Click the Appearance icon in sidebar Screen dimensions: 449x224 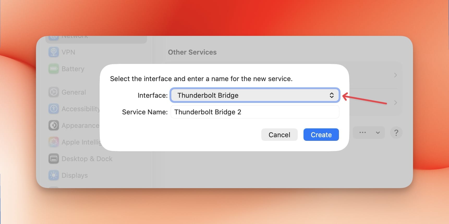(54, 126)
